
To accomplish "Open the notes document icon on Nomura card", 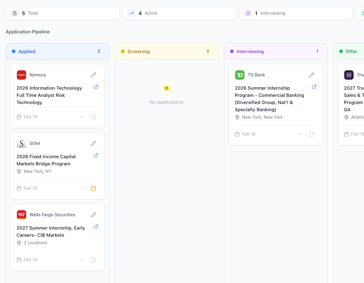I will (93, 117).
